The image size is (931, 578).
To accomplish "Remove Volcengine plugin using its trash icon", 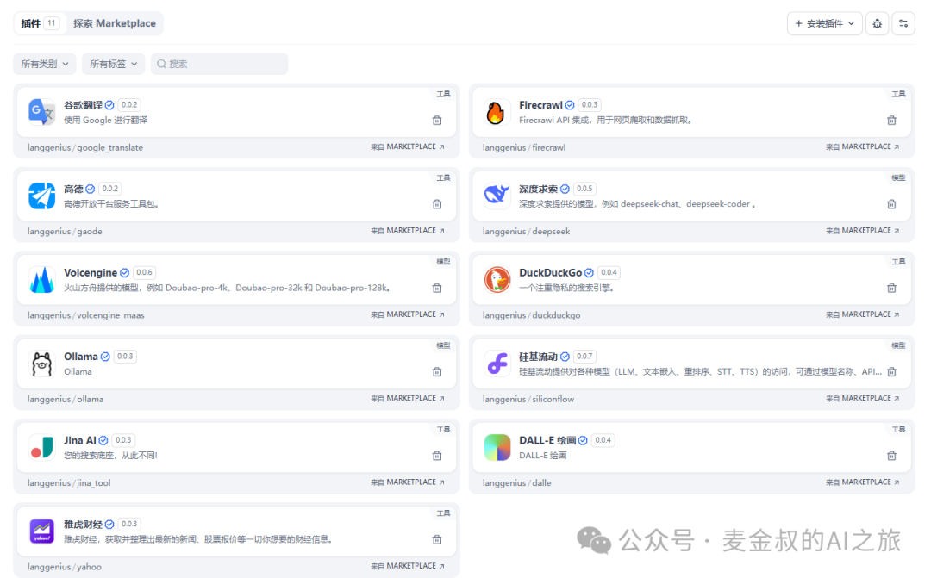I will pos(437,288).
